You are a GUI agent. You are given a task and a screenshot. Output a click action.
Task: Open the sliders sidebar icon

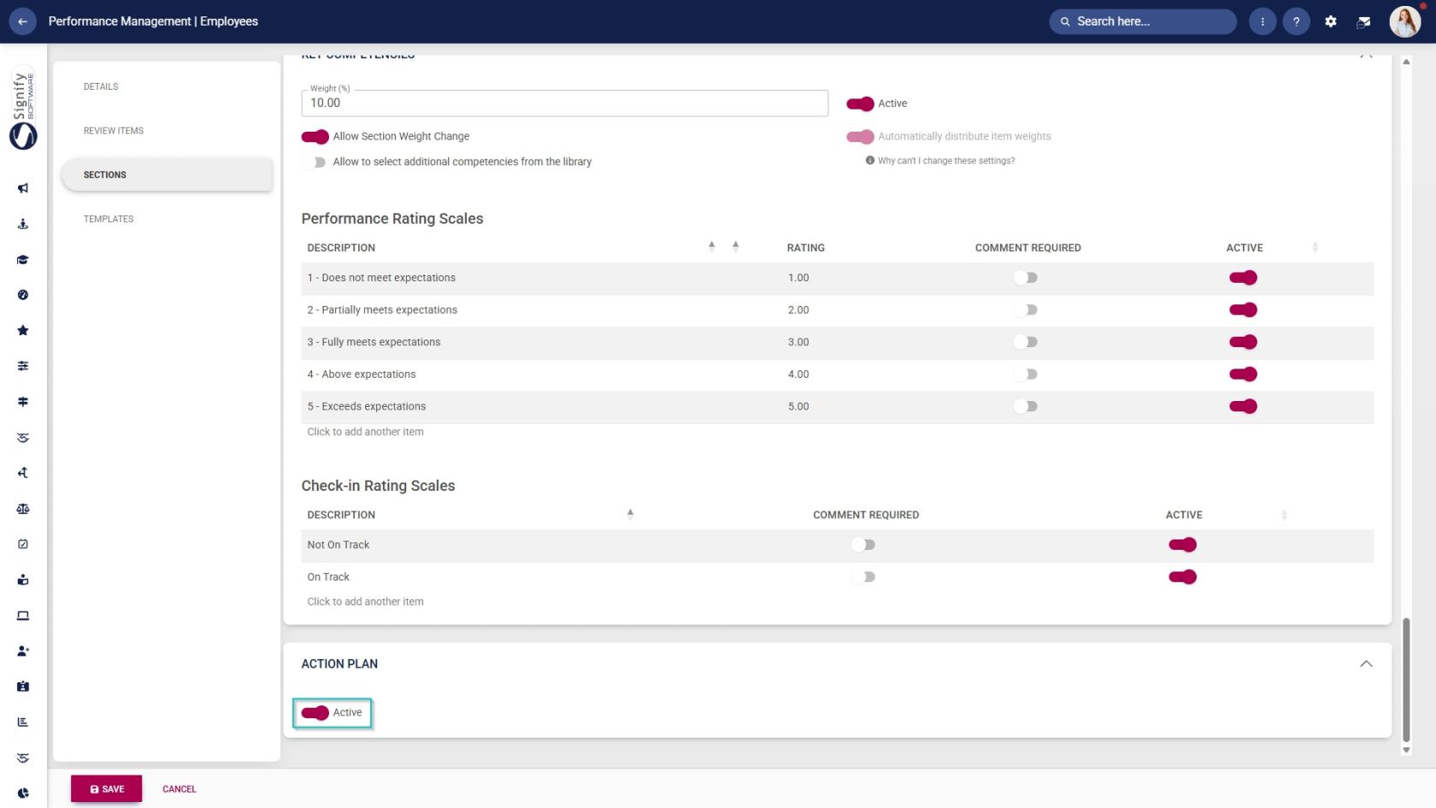pos(23,366)
